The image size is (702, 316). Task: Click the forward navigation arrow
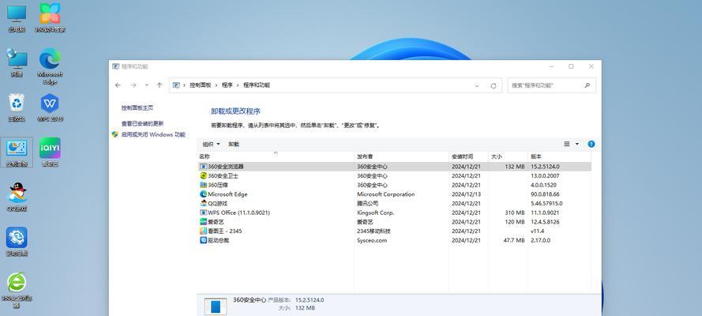(133, 85)
